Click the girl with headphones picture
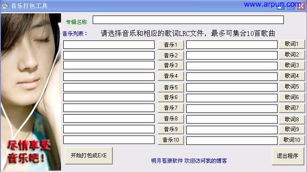The height and width of the screenshot is (172, 307). (x=31, y=92)
